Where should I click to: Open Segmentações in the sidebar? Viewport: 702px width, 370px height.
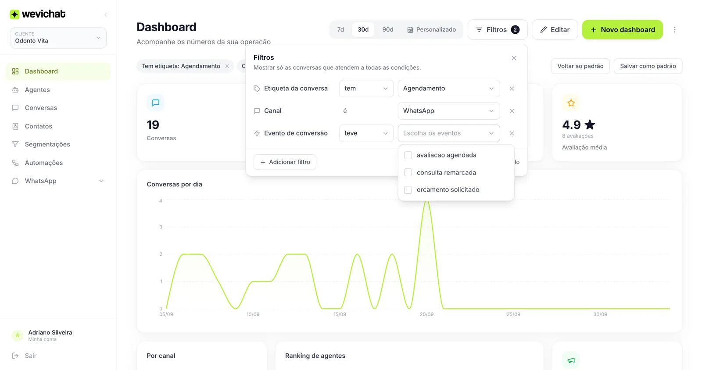58,144
